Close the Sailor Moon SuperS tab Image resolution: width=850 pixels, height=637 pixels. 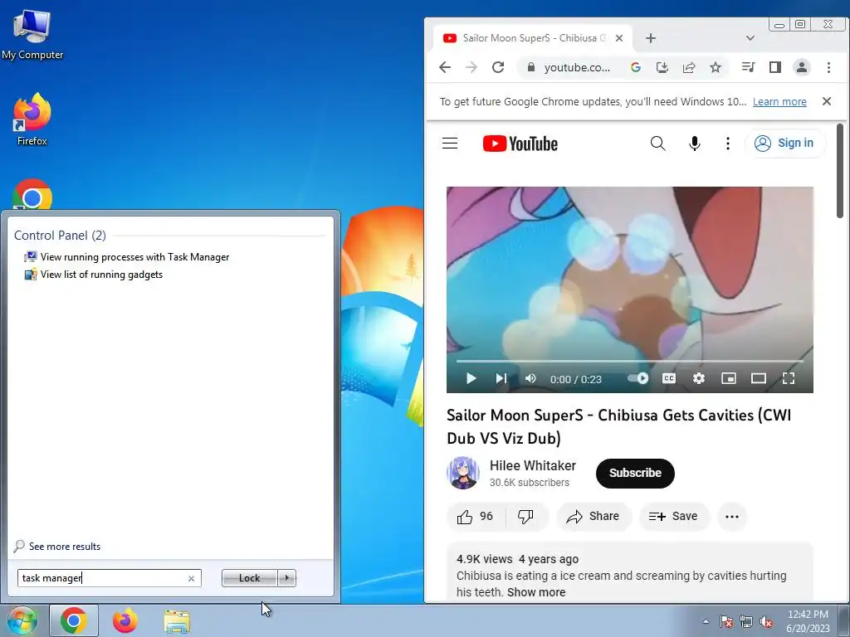[x=619, y=38]
